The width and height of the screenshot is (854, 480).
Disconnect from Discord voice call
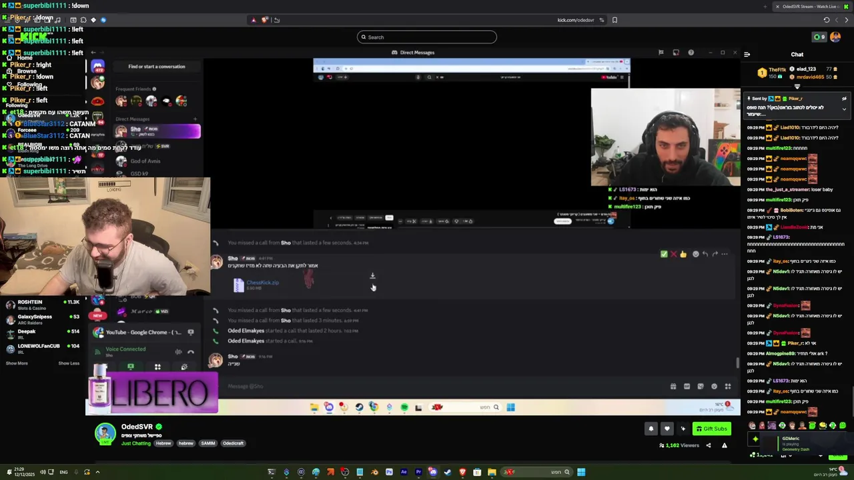pyautogui.click(x=191, y=351)
